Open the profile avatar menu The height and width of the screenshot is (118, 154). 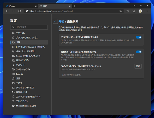coord(140,11)
